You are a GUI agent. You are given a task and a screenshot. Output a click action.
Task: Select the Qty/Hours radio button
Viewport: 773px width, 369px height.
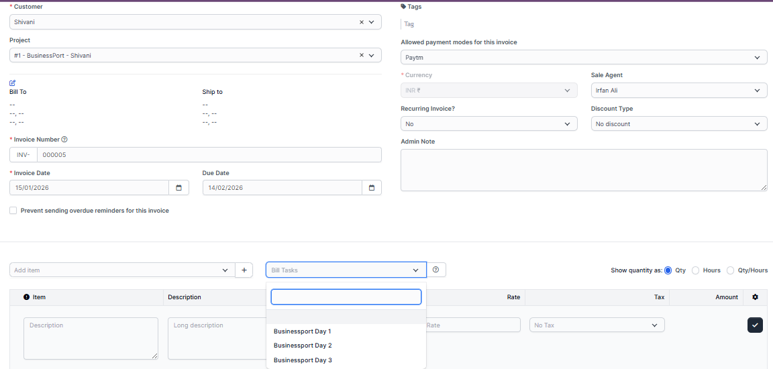point(730,270)
